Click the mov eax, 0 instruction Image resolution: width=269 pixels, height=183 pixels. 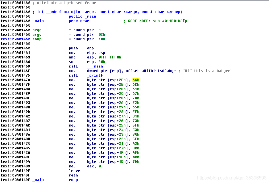coord(85,166)
